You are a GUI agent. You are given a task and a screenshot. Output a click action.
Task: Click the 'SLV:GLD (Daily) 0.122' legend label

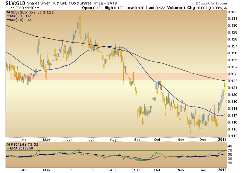[x=32, y=12]
